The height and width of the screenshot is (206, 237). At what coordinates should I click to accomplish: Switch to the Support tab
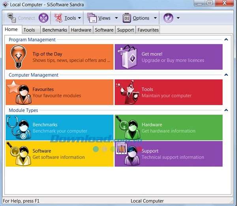(126, 30)
